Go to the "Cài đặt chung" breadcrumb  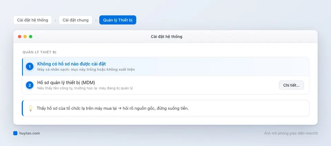(x=76, y=20)
